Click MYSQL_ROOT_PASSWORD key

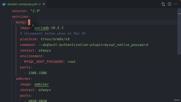(44, 62)
